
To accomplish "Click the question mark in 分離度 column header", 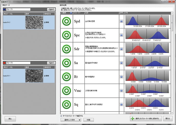I will [x=71, y=13].
